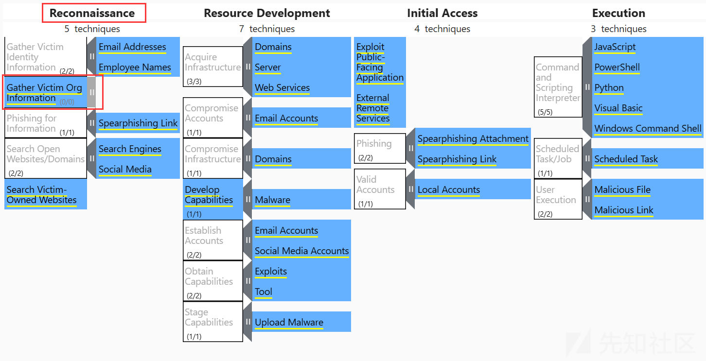Select the User Execution technique cell
Viewport: 706px width, 361px height.
pyautogui.click(x=558, y=199)
